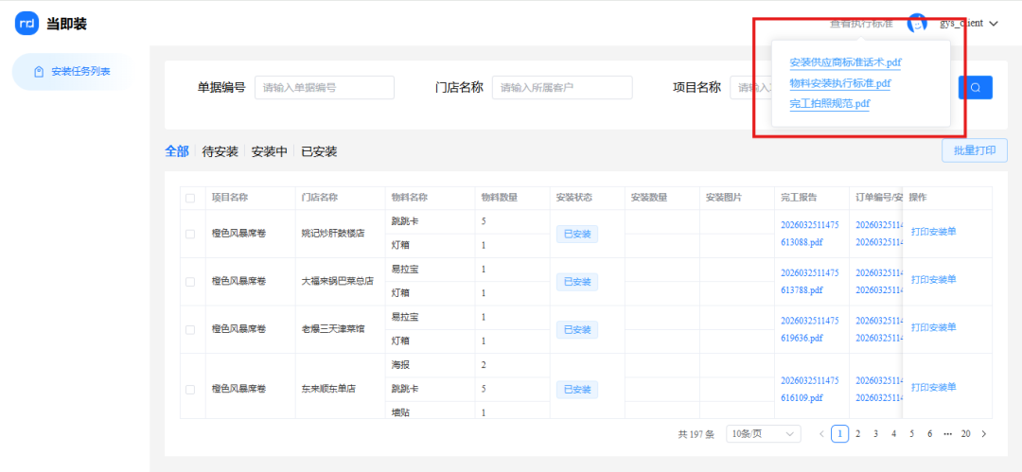The width and height of the screenshot is (1022, 472).
Task: Click the pagination ellipsis icon
Action: coord(947,433)
